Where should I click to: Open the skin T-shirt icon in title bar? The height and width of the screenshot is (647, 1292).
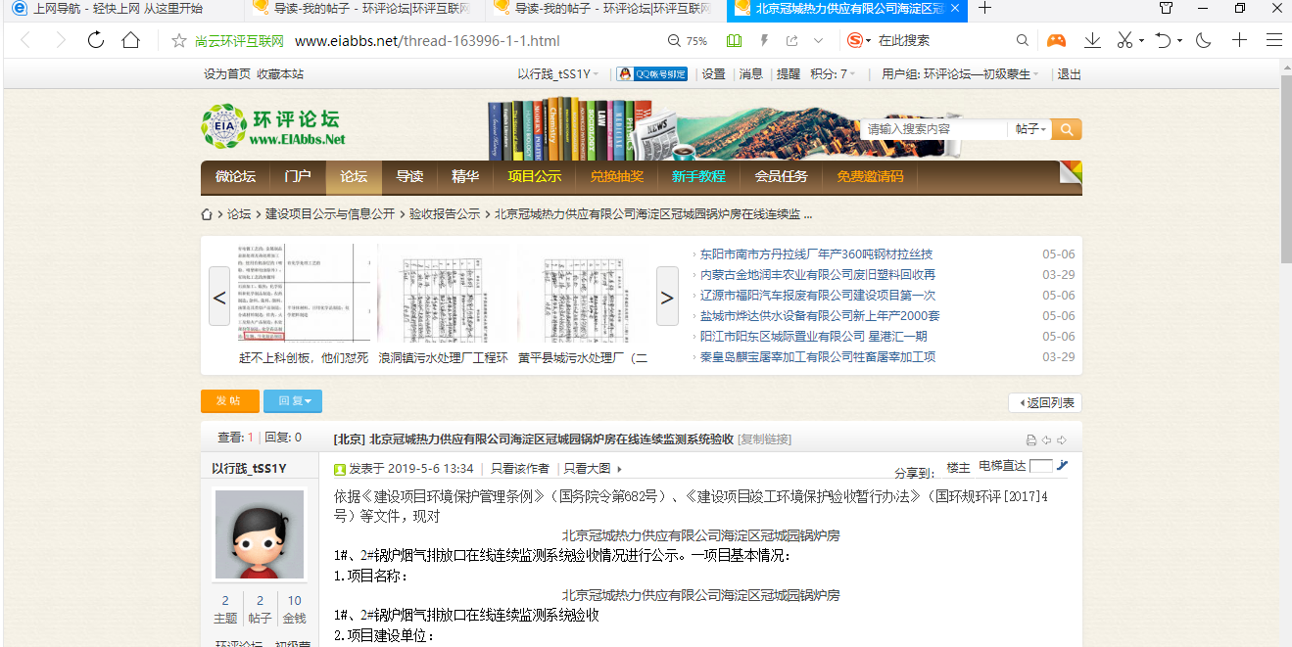pyautogui.click(x=1166, y=9)
